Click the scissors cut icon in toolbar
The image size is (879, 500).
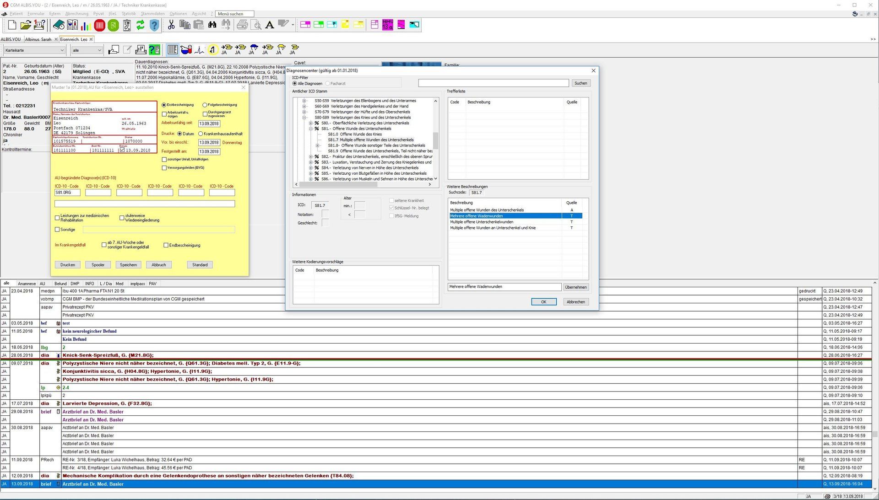click(171, 25)
